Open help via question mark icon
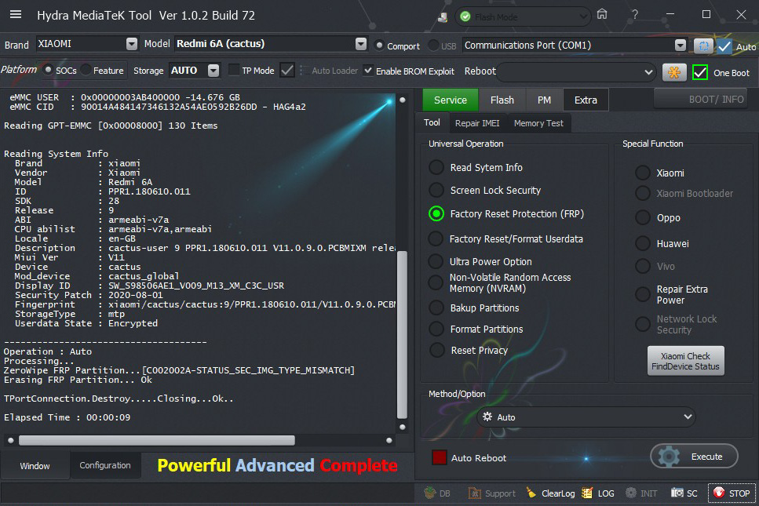759x506 pixels. coord(635,14)
